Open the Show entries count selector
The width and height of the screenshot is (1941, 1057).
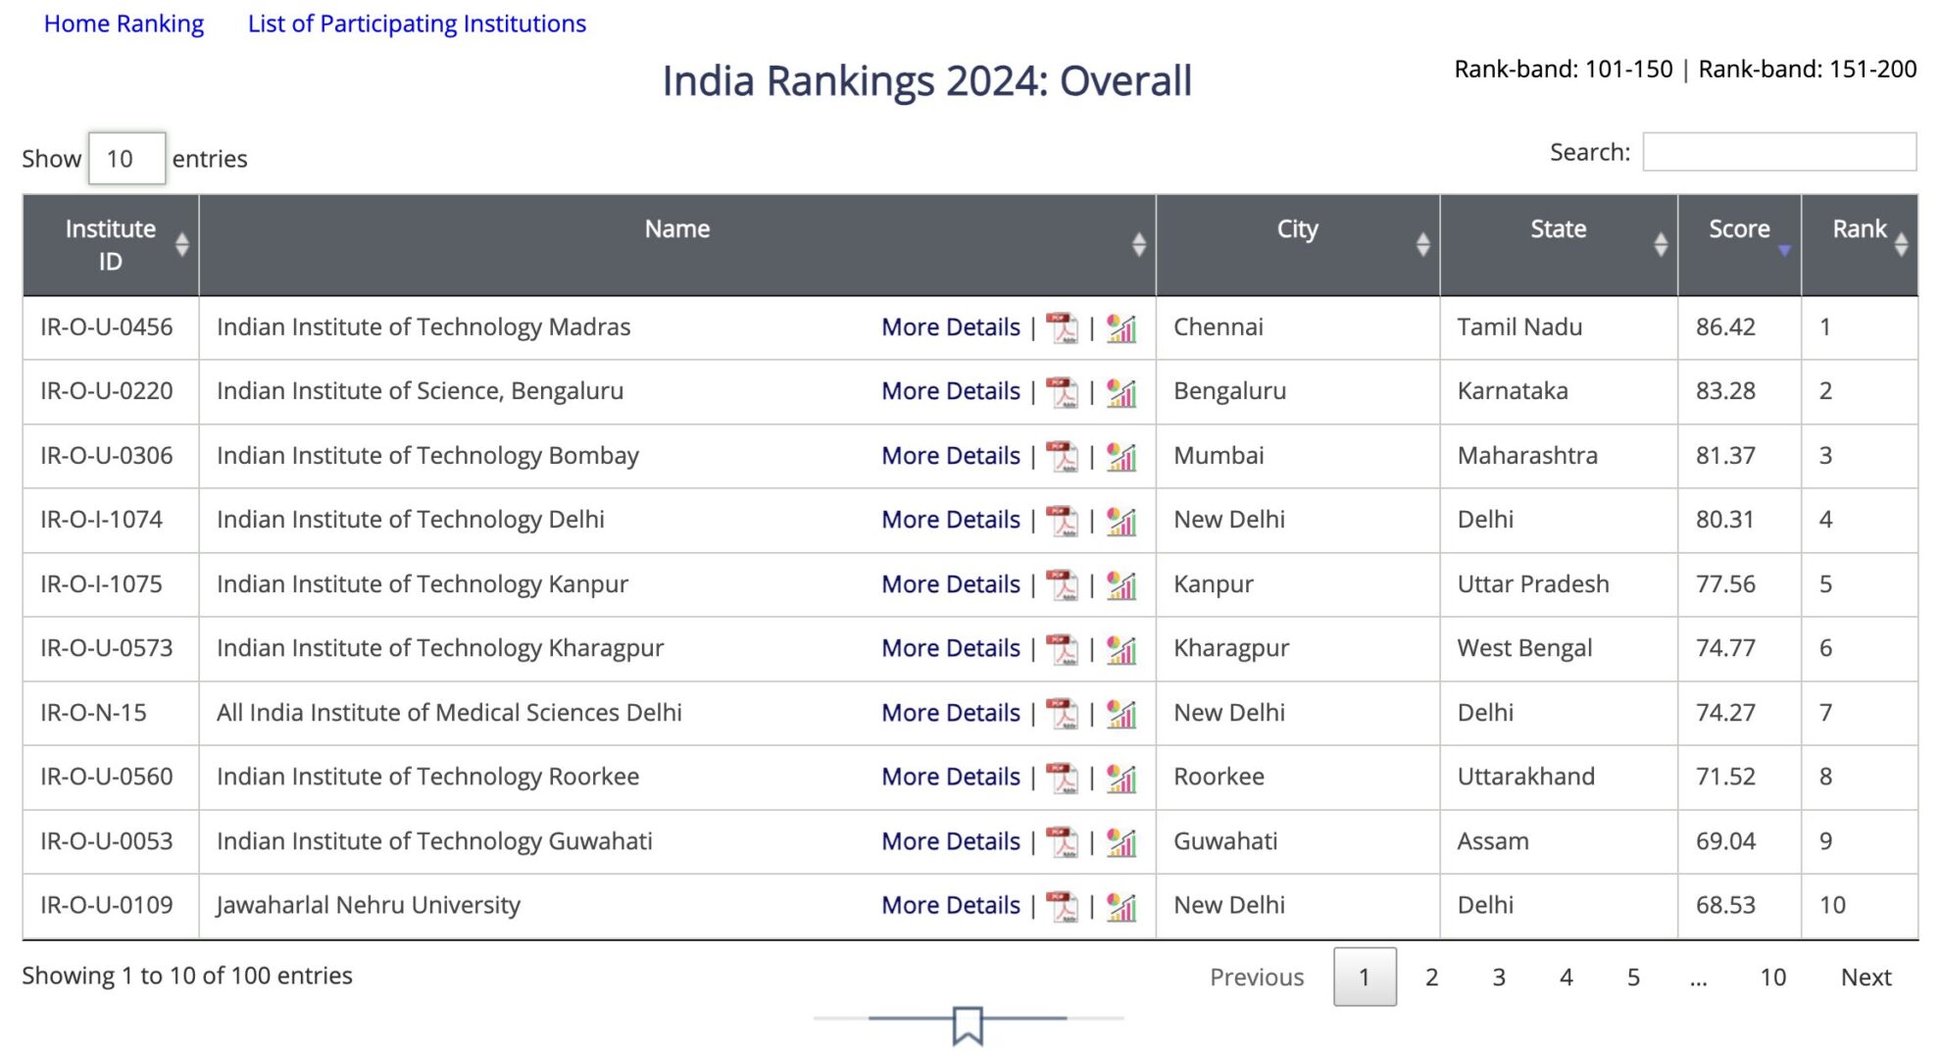[127, 159]
